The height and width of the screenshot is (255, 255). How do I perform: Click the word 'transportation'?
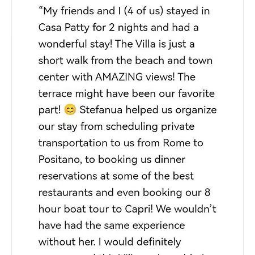[73, 143]
